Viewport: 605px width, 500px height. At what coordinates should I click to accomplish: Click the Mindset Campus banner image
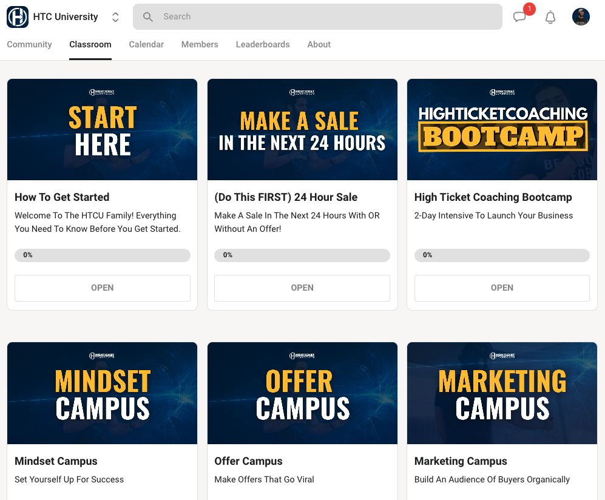103,393
